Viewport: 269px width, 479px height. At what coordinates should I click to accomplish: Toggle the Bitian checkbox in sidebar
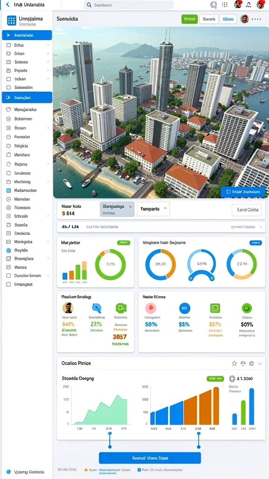click(x=8, y=45)
